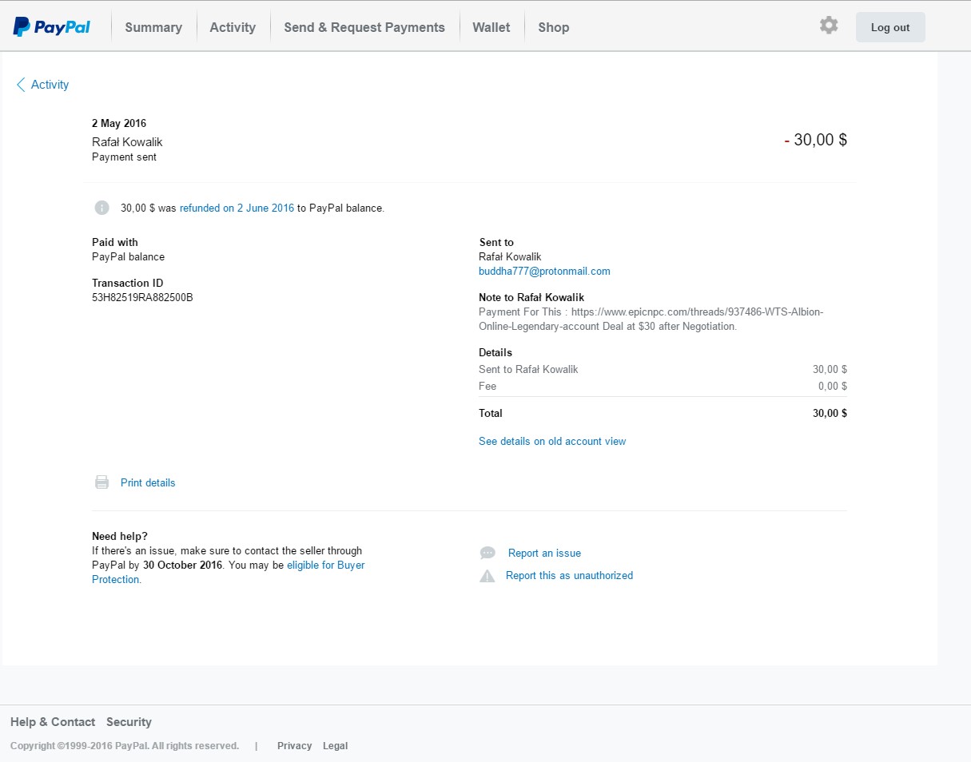Click the Log out button

[890, 27]
